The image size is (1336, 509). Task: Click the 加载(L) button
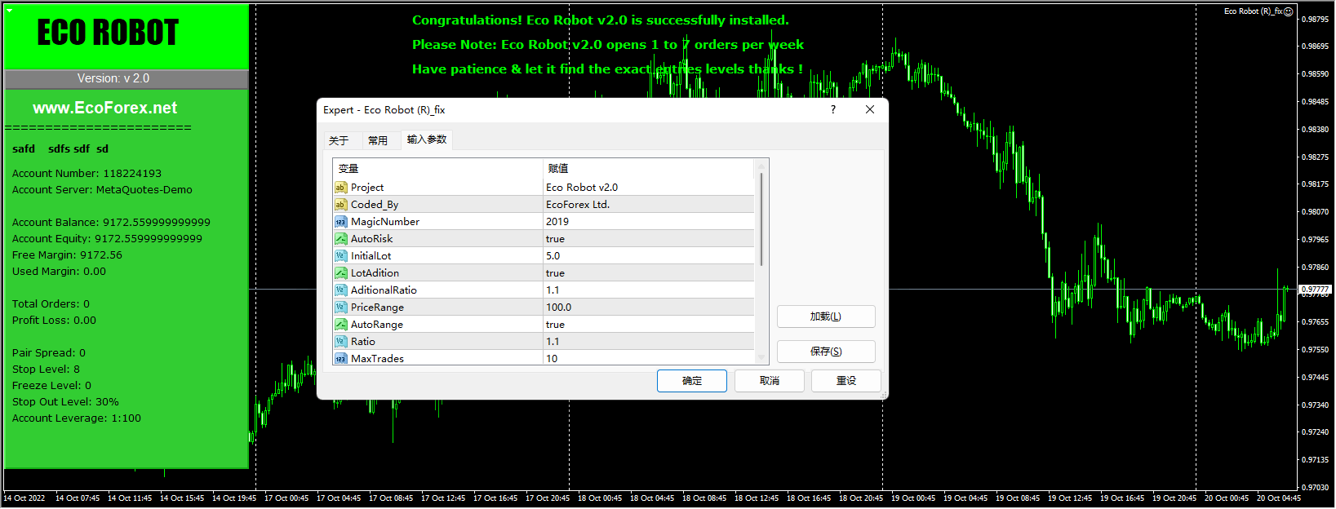[826, 316]
